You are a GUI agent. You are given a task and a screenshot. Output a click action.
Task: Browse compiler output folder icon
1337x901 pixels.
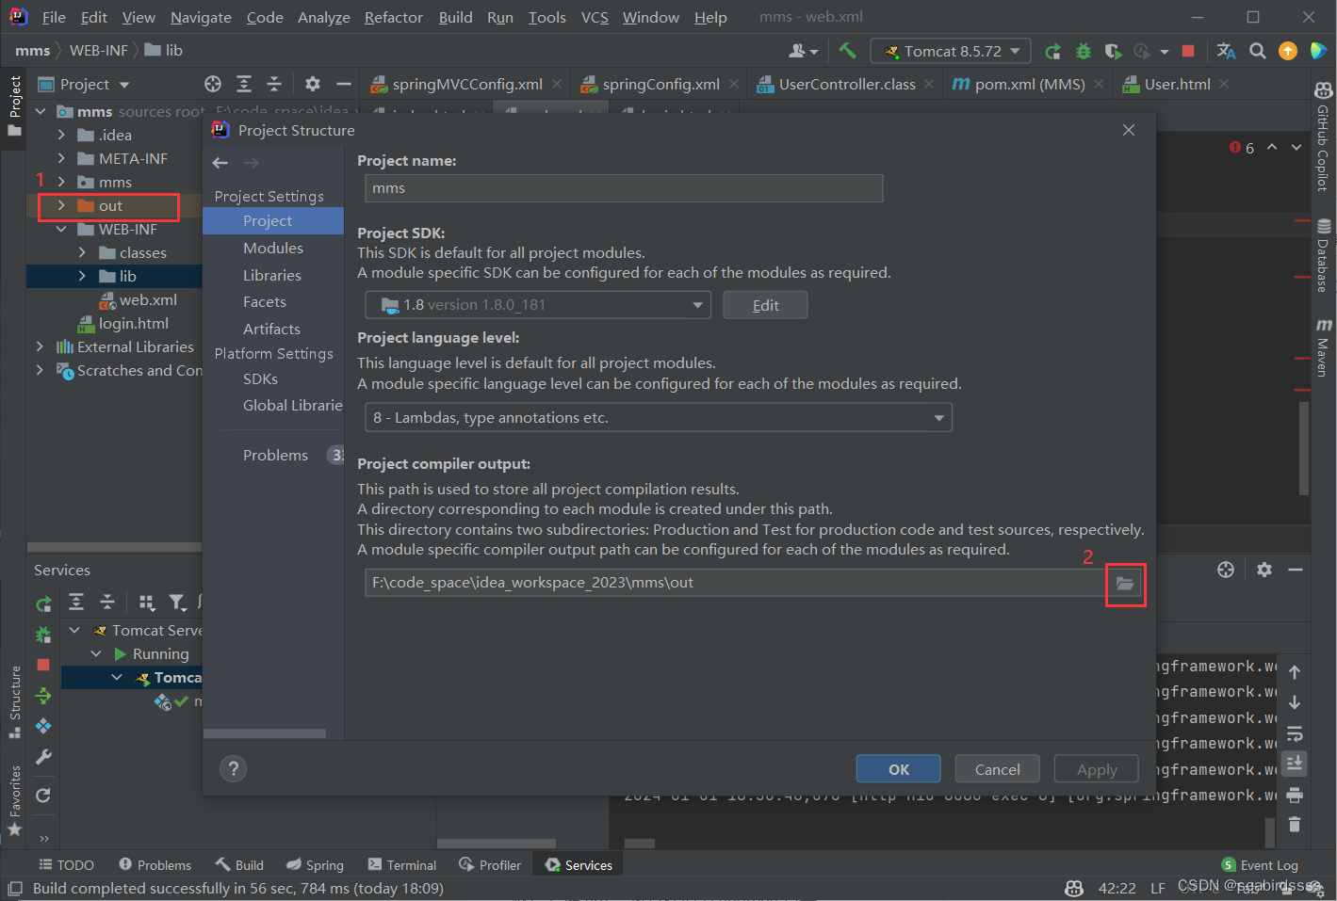tap(1125, 584)
